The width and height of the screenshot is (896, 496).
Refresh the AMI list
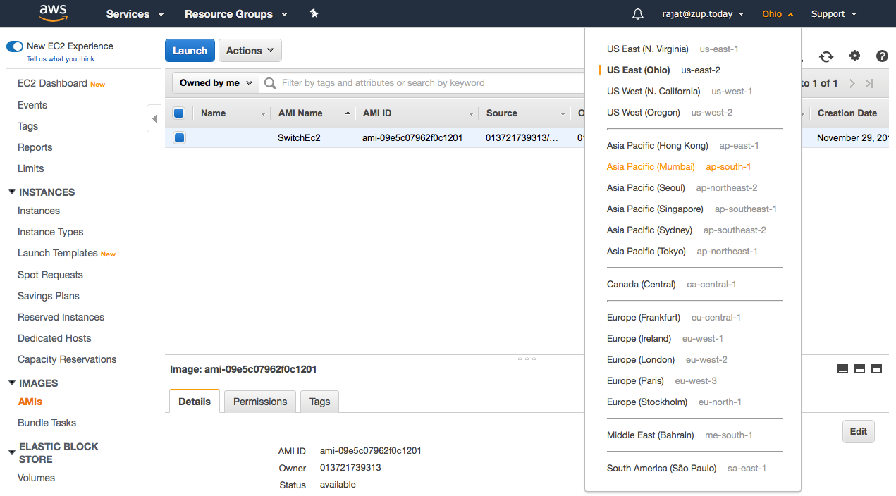click(826, 56)
